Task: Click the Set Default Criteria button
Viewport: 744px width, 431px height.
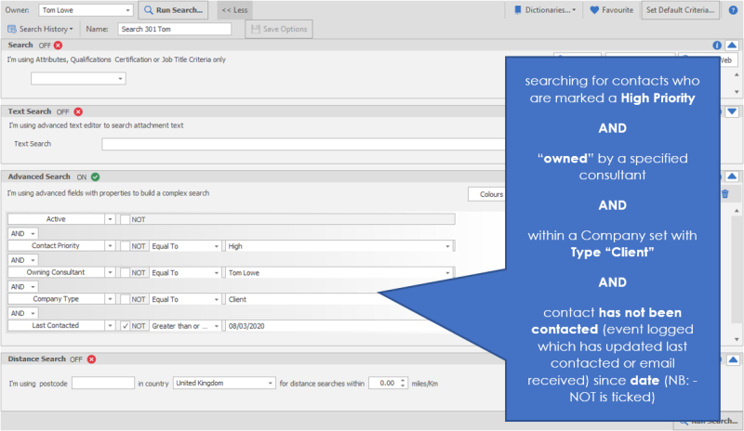Action: pyautogui.click(x=682, y=11)
